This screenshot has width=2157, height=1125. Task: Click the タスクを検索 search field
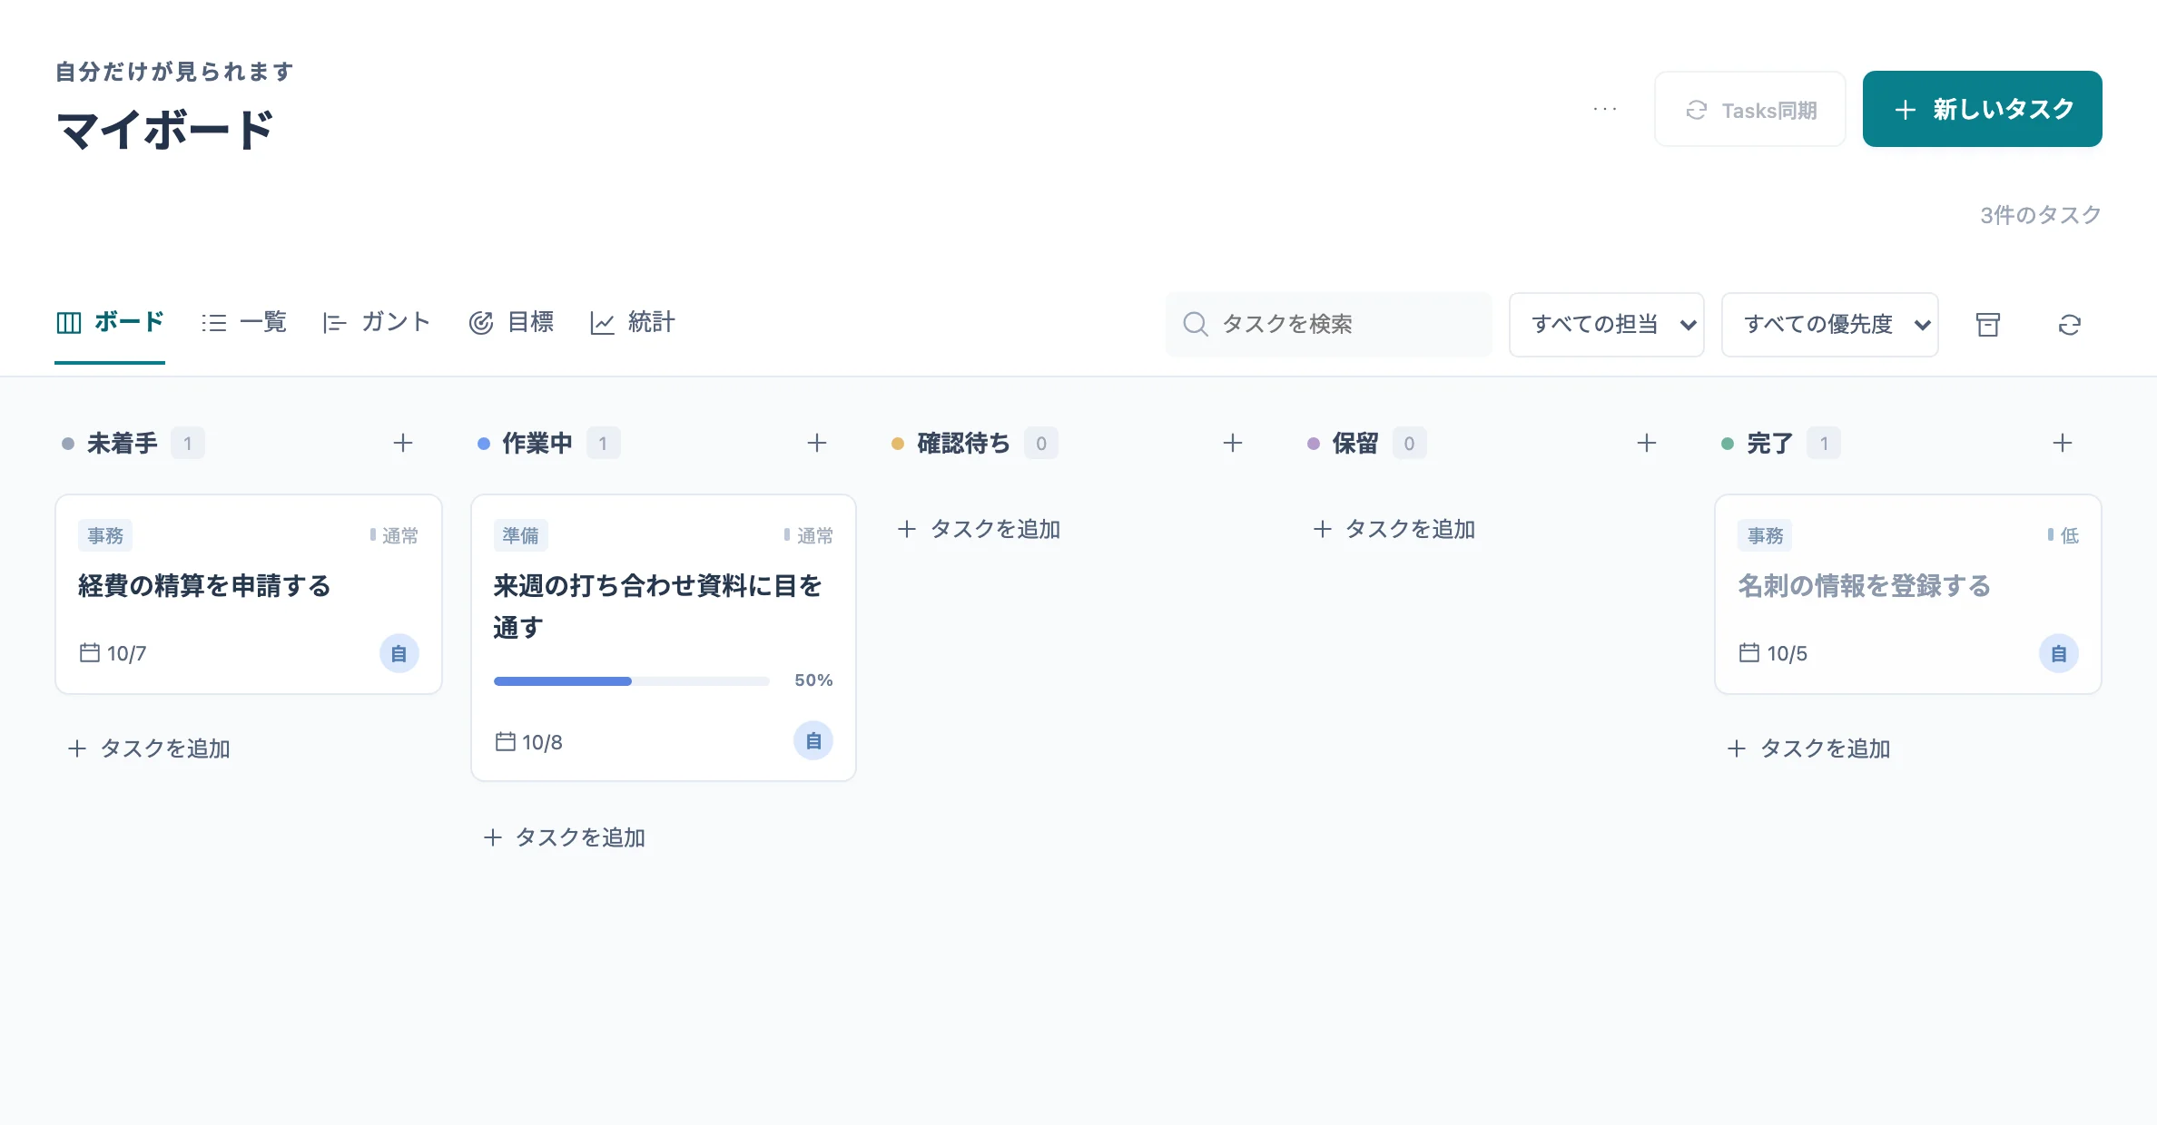point(1329,325)
